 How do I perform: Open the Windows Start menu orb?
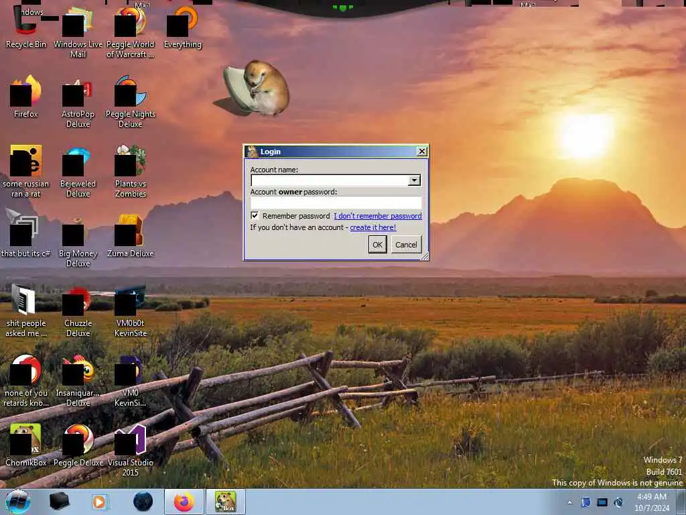pyautogui.click(x=18, y=502)
